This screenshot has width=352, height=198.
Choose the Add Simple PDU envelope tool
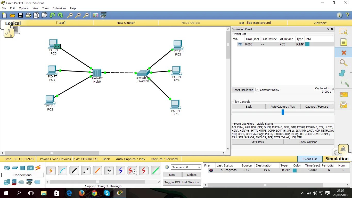tap(343, 95)
